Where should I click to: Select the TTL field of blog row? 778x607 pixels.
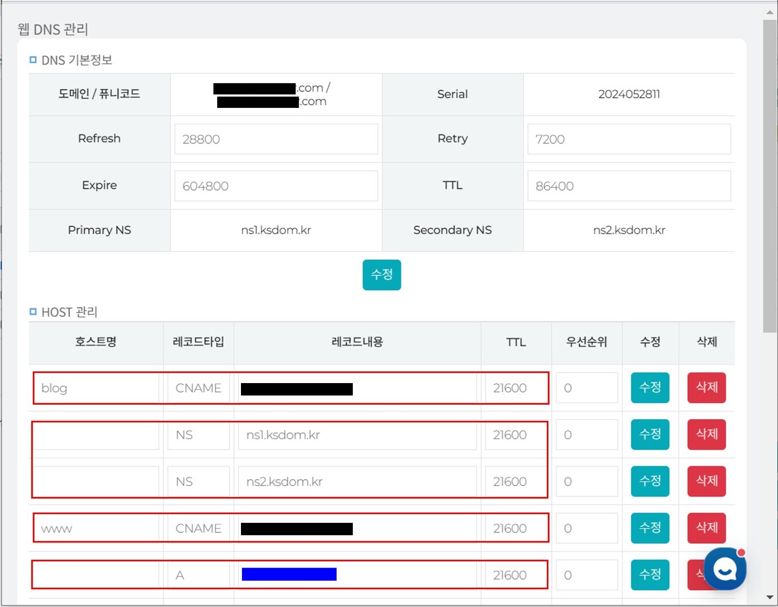pyautogui.click(x=515, y=388)
